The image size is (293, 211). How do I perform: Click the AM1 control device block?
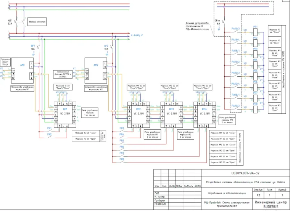coord(23,71)
